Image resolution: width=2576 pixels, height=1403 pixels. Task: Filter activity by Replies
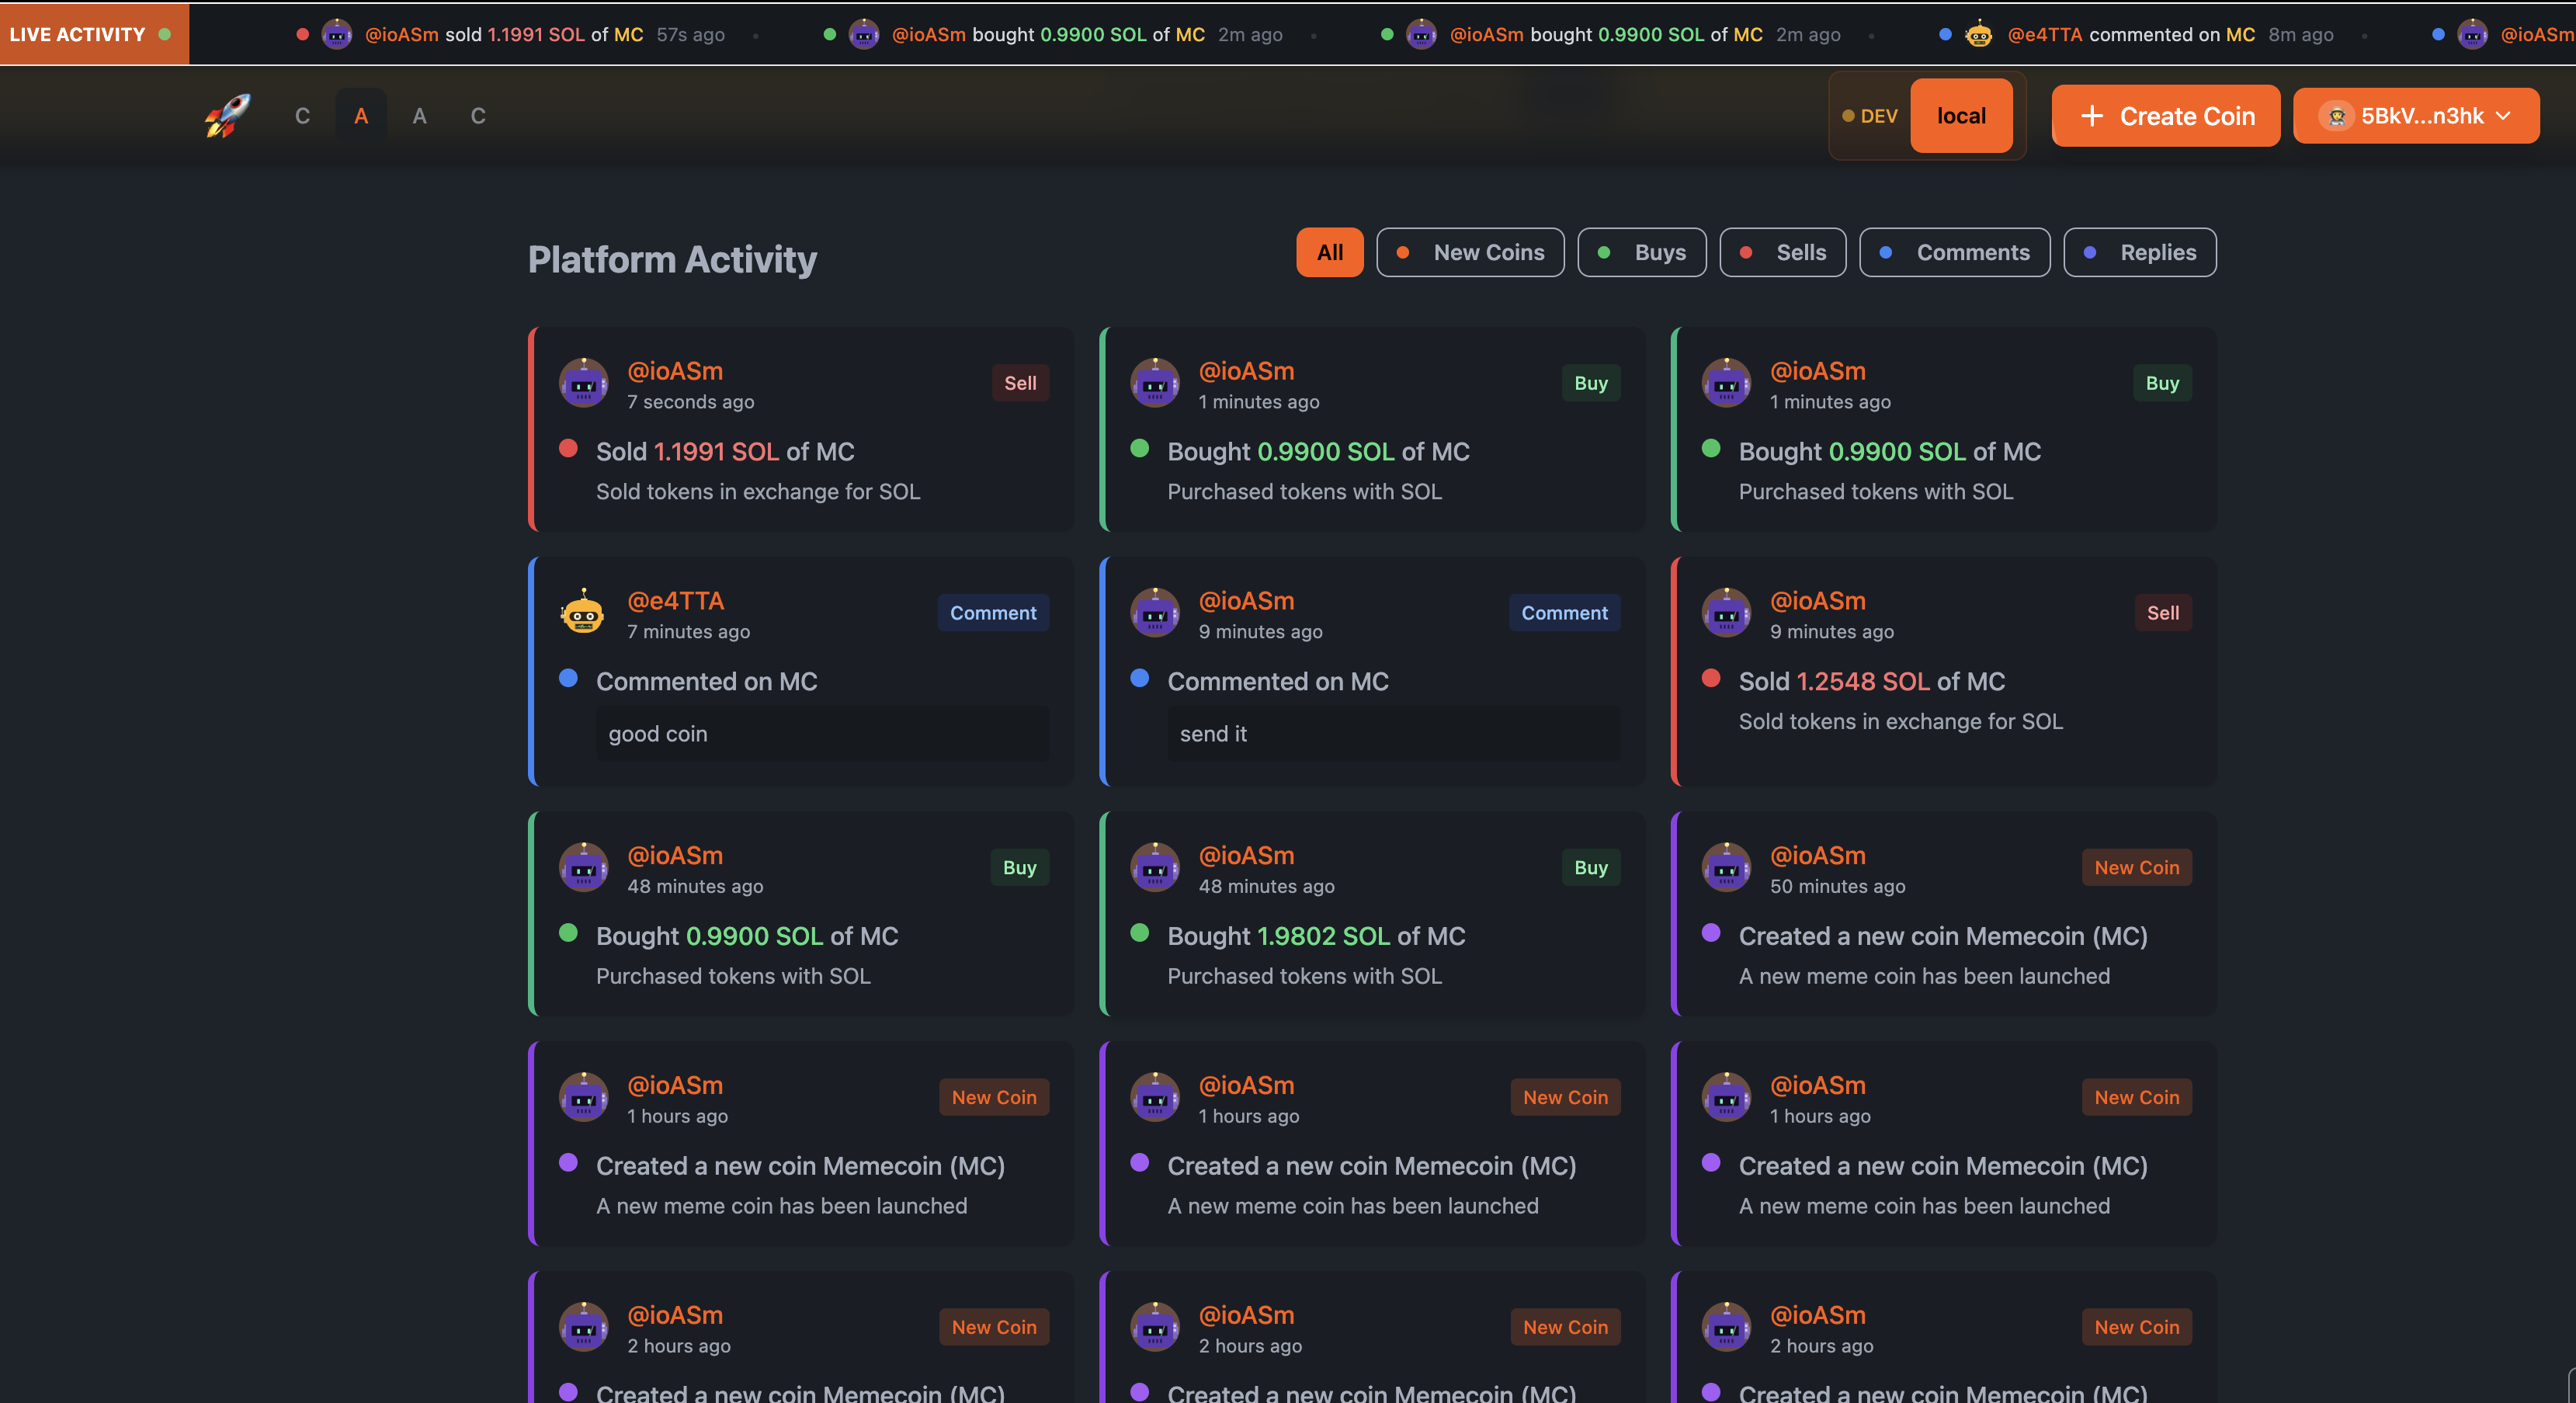point(2140,252)
